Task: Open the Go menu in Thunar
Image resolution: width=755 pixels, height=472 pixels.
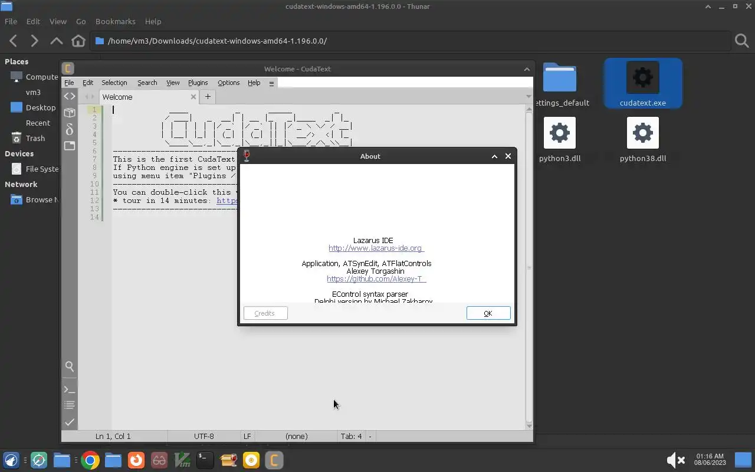Action: 81,21
